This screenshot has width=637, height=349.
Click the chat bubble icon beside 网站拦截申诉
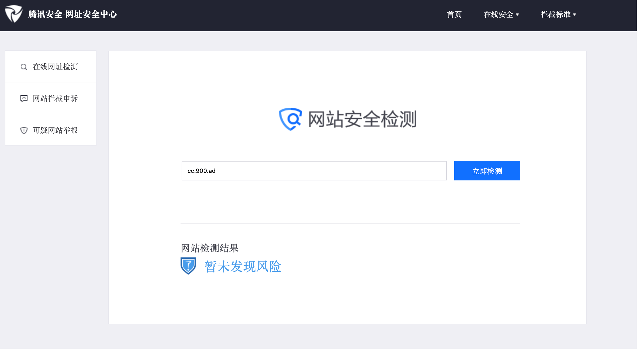[24, 99]
